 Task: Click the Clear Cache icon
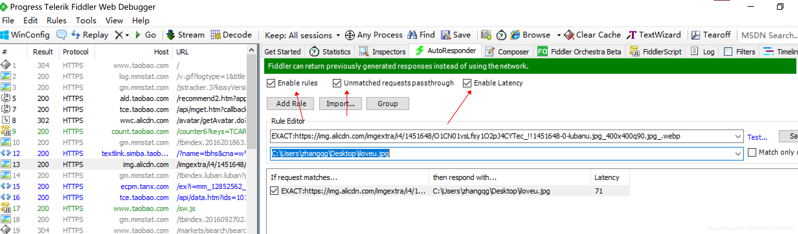(569, 35)
